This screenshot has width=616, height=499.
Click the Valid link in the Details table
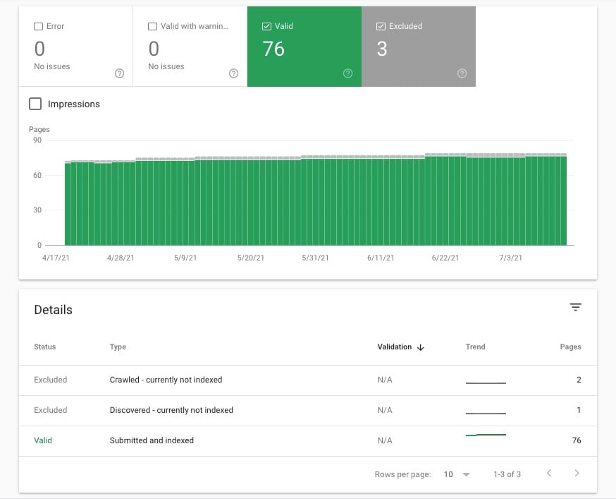tap(43, 440)
